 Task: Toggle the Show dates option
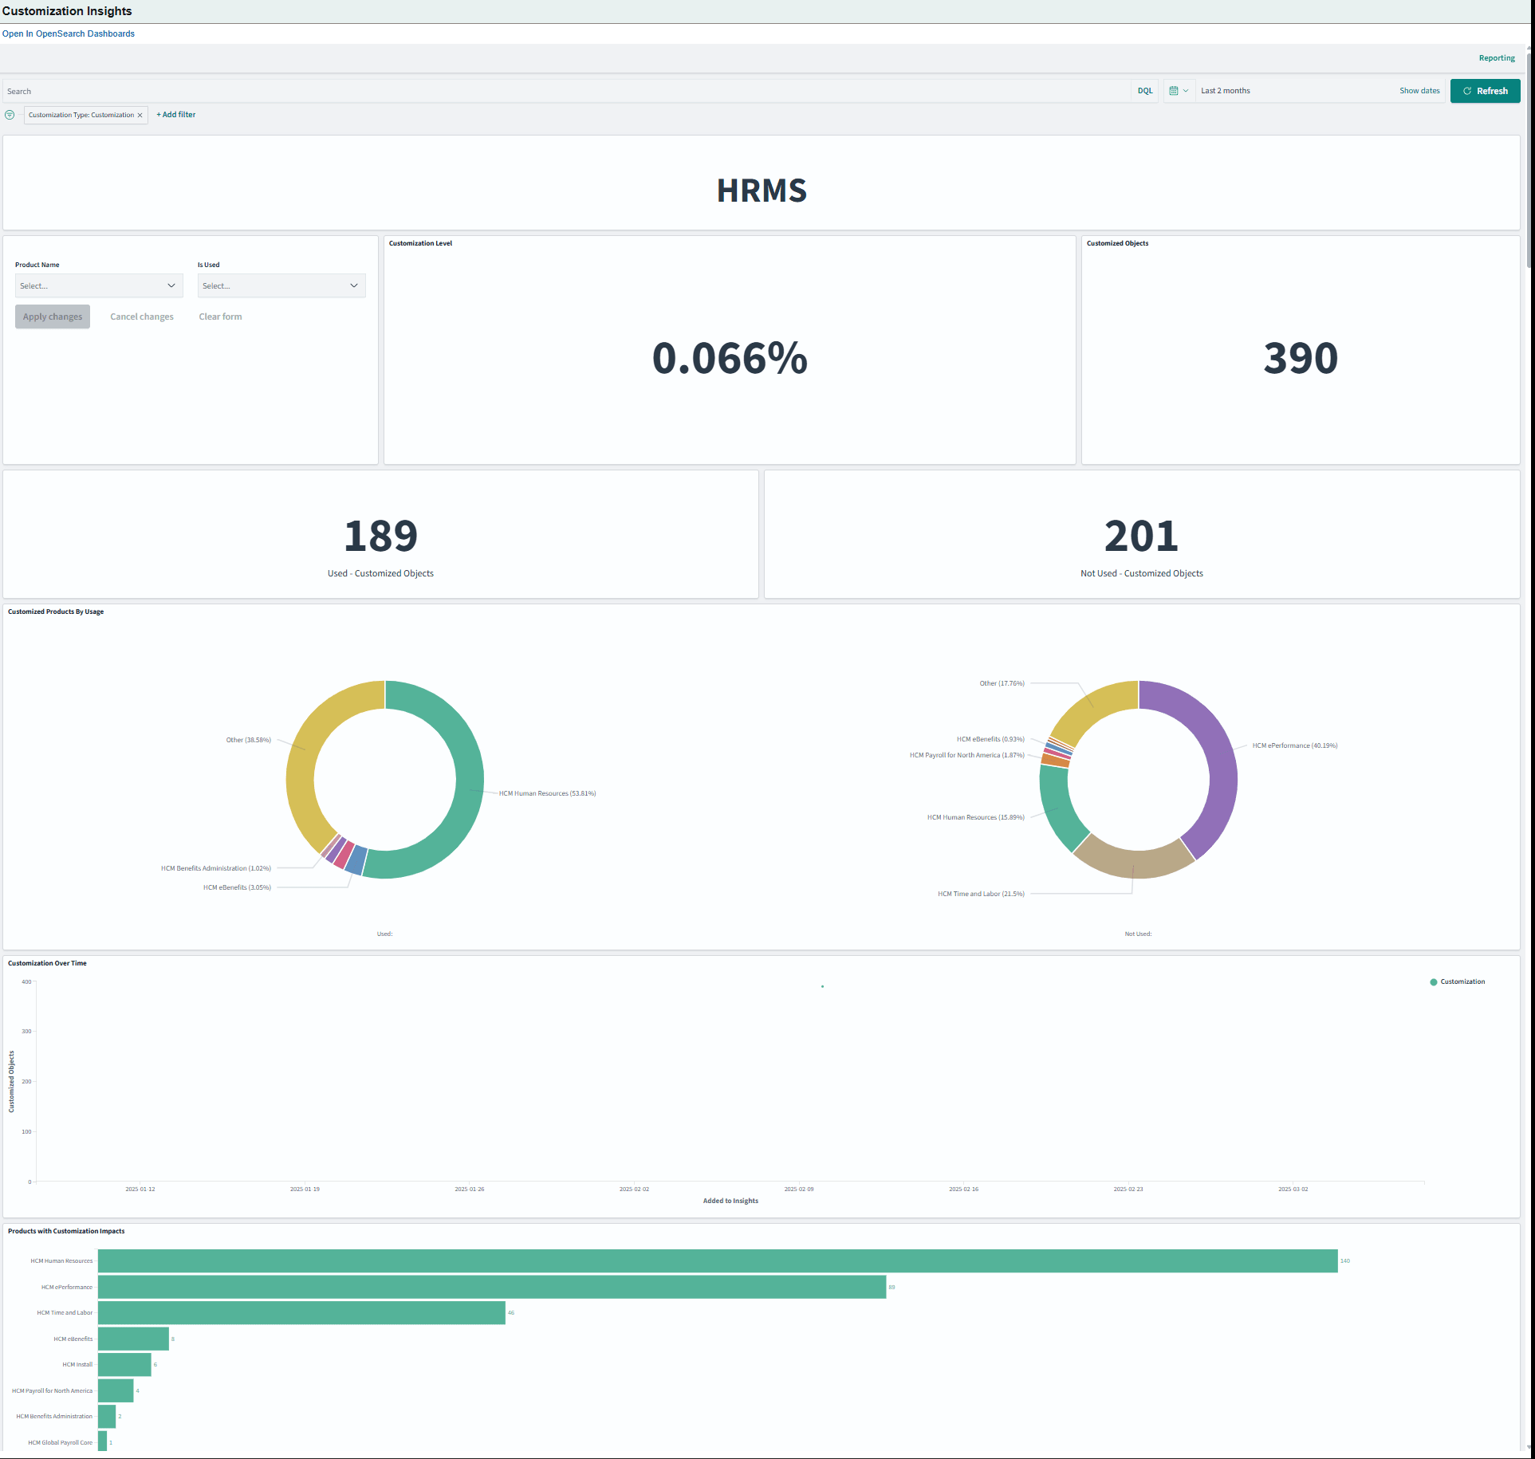[x=1419, y=90]
